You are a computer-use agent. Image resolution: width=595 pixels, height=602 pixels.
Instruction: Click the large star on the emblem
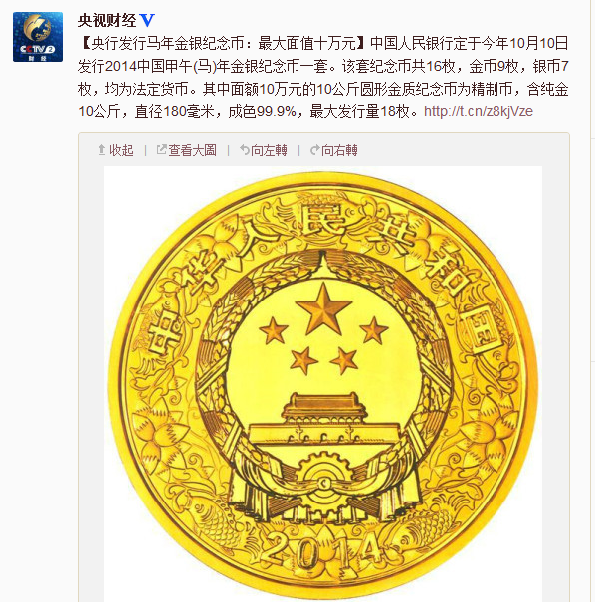323,308
